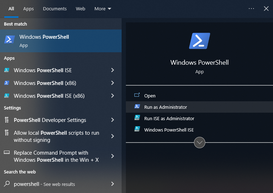
Task: Click the Windows PowerShell (x86) icon
Action: pyautogui.click(x=7, y=83)
